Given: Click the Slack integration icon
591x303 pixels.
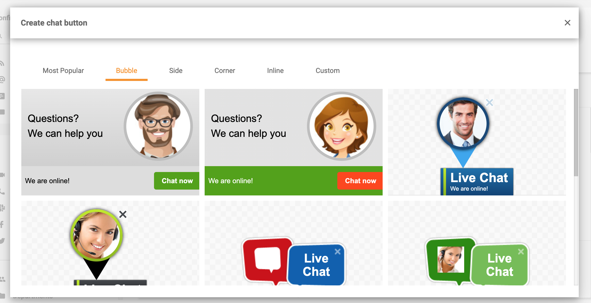Looking at the screenshot, I should tap(3, 208).
